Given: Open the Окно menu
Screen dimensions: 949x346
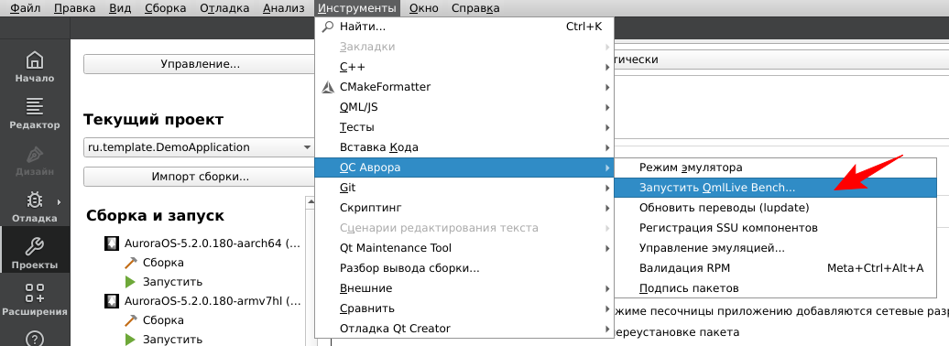Looking at the screenshot, I should pos(423,8).
